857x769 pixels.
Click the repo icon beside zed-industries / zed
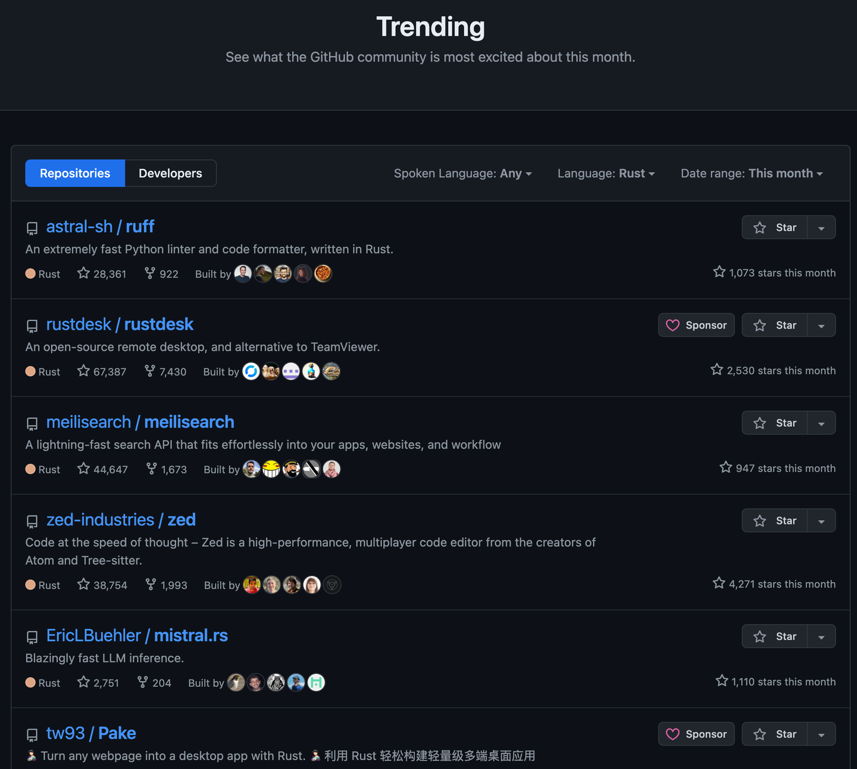pyautogui.click(x=32, y=521)
